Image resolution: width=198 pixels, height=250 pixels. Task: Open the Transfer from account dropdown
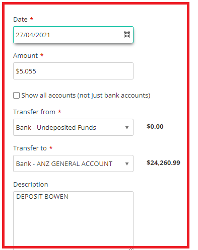click(73, 127)
